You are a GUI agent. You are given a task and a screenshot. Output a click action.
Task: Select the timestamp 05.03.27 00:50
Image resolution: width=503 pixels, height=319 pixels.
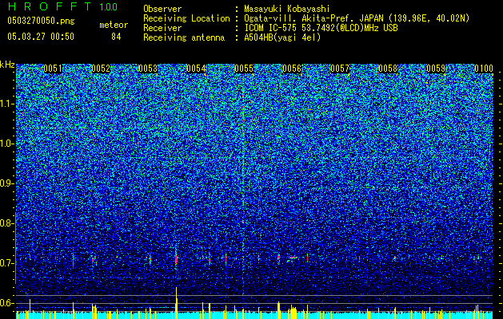41,36
